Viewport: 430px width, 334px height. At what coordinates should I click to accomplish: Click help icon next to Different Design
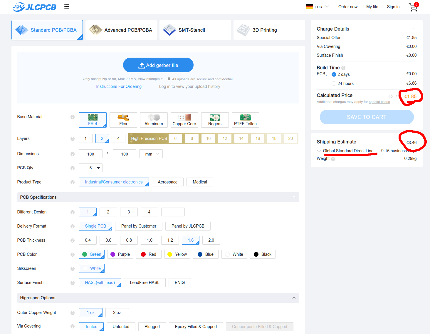73,212
